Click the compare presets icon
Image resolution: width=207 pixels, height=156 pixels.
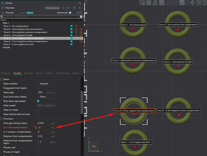click(x=81, y=13)
